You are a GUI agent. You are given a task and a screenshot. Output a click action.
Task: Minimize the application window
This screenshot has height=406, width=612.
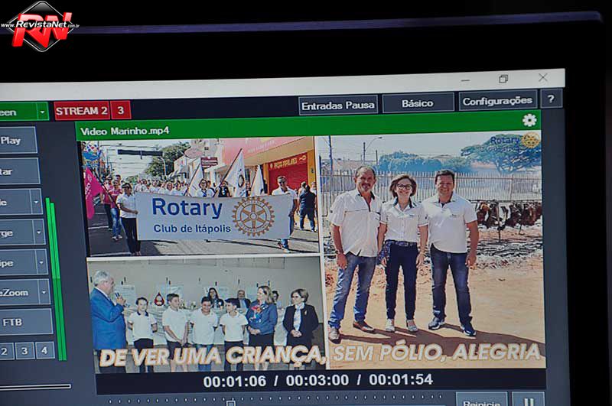point(465,80)
